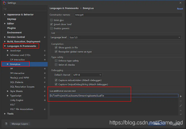The image size is (186, 129).
Task: Select XSLT File Associations entry
Action: pos(21,109)
